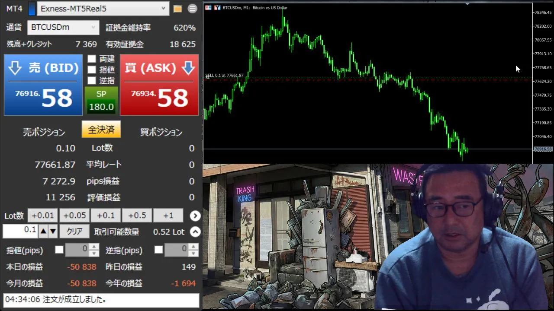Toggle the 両建 hedge checkbox
The width and height of the screenshot is (554, 311).
tap(92, 59)
